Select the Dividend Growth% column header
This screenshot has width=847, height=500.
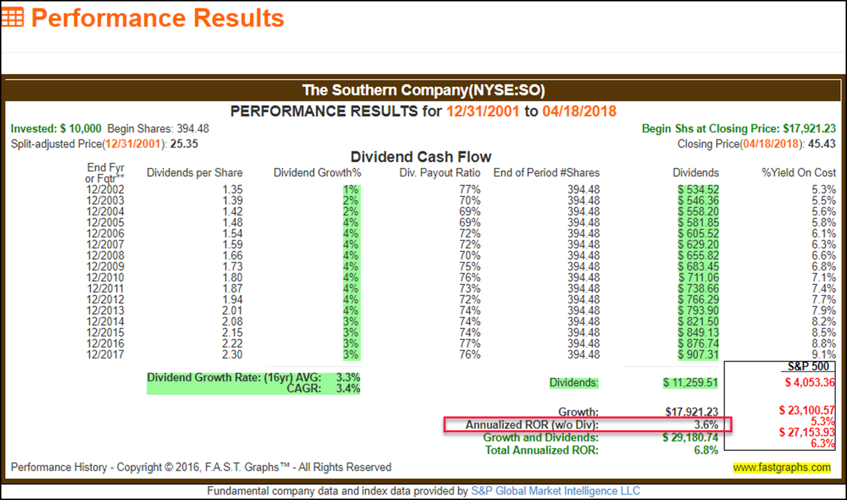click(317, 173)
